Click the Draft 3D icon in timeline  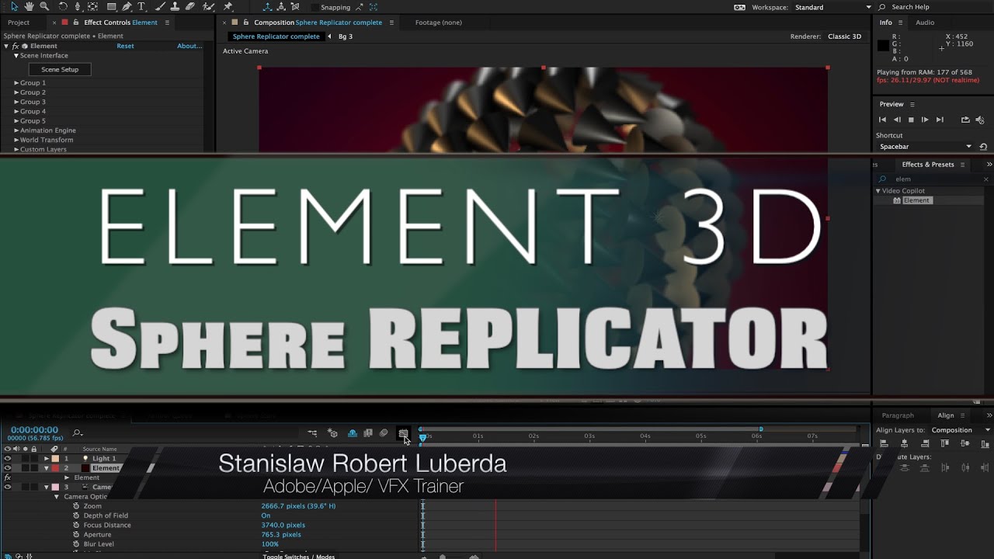[x=332, y=433]
